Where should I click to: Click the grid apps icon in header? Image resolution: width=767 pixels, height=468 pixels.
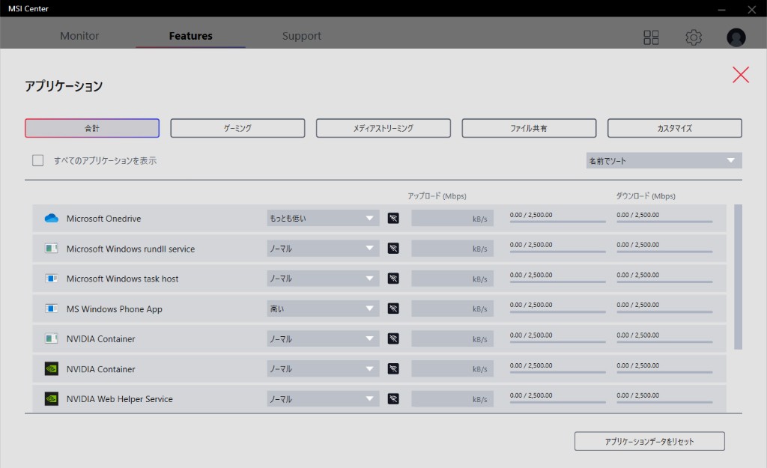pyautogui.click(x=651, y=37)
